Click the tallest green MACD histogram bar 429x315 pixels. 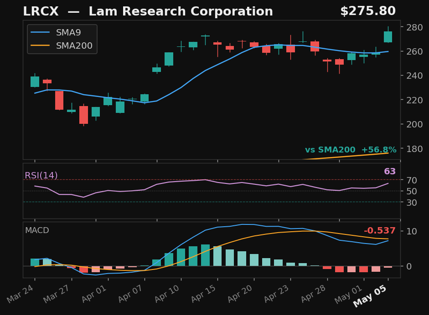click(x=205, y=255)
